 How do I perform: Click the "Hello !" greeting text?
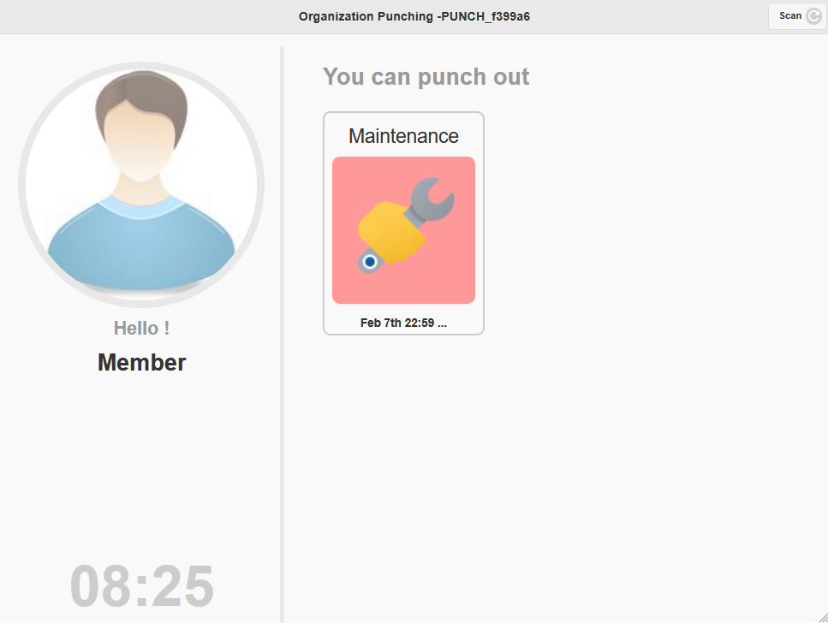[141, 329]
